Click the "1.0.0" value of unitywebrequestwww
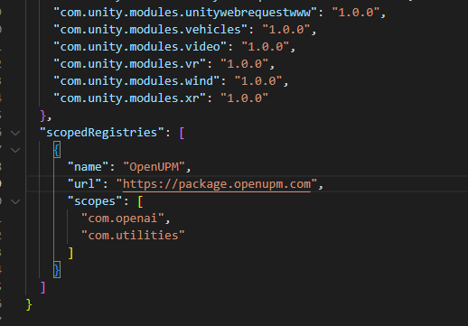Screen dimensions: 468x326 point(356,13)
